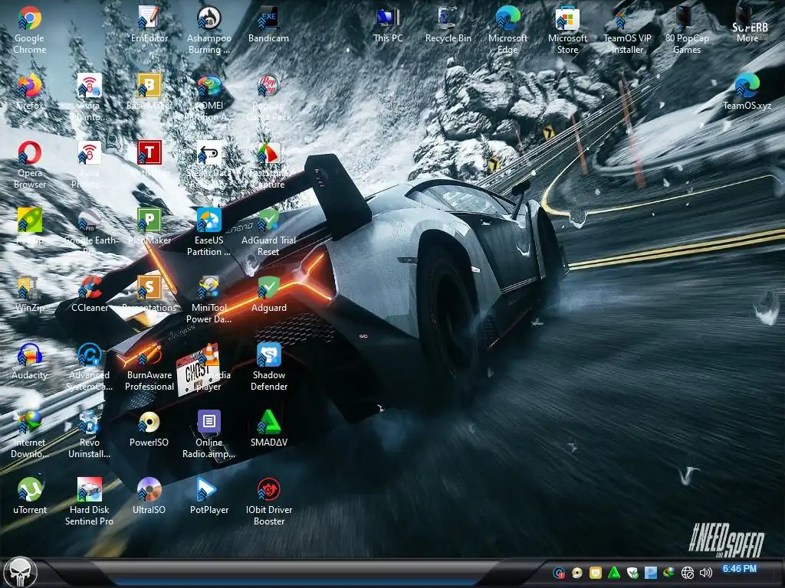Launch Audacity from the desktop
This screenshot has height=588, width=785.
point(30,355)
